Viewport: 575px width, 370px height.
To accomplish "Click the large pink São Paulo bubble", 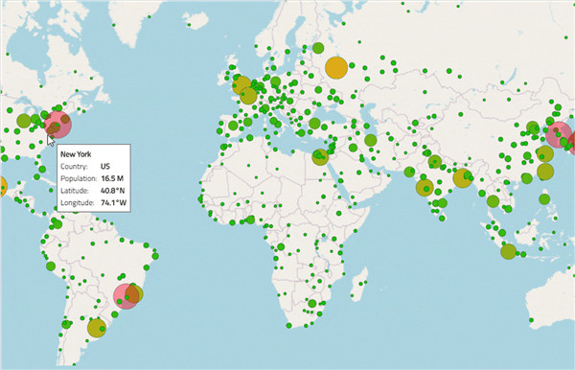I will [x=126, y=296].
